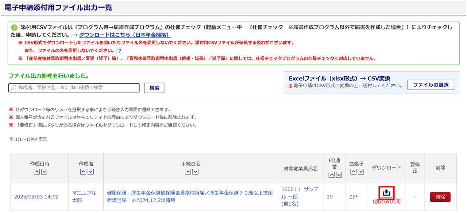Open the blue question mark help icon

(120, 51)
